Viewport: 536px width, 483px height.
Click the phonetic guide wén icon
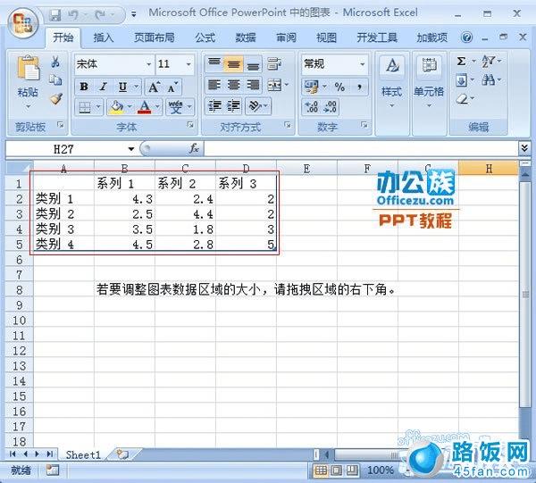pos(176,108)
